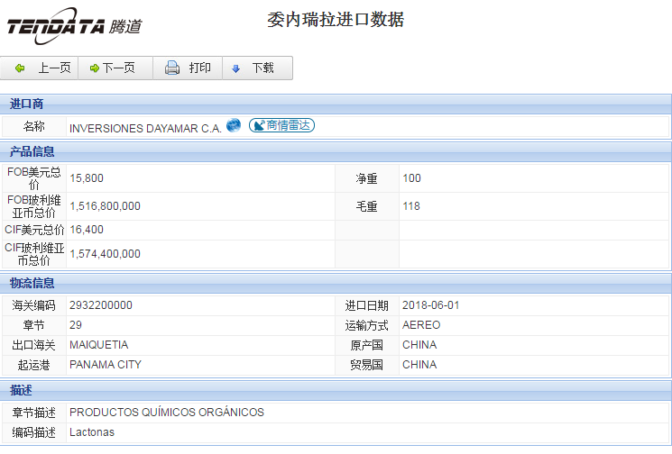Image resolution: width=672 pixels, height=454 pixels.
Task: Click the blue download arrow icon
Action: click(x=236, y=68)
